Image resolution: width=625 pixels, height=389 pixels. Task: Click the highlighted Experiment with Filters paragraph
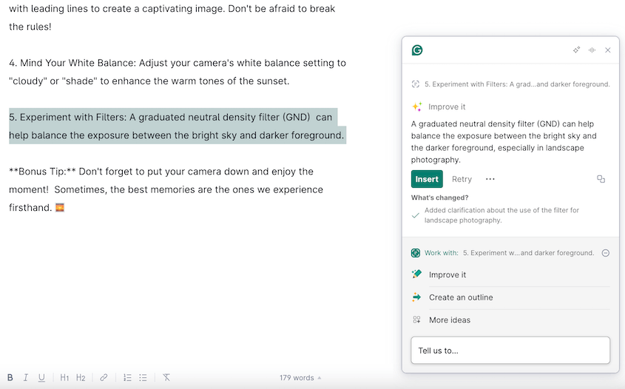tap(178, 126)
